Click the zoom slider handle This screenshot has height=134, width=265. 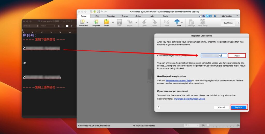208,126
